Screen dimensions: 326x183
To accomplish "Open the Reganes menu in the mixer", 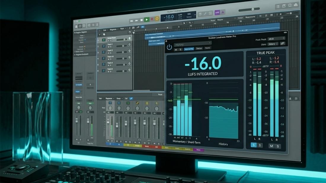I will point(109,98).
